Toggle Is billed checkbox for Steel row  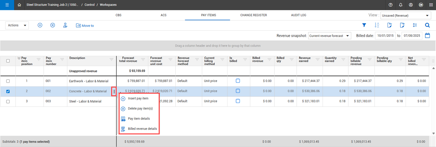238,101
